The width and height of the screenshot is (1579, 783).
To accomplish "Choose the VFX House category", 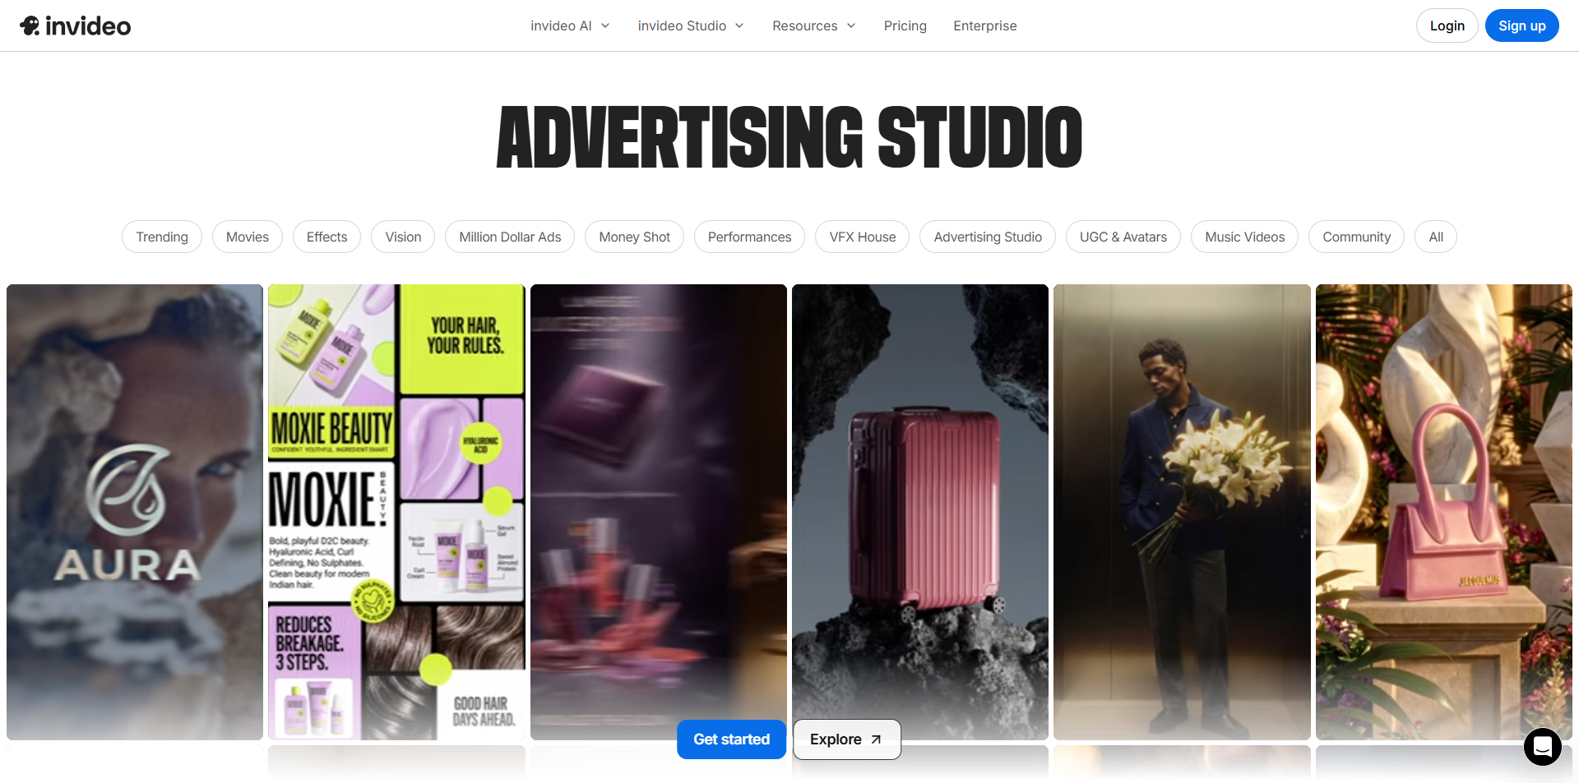I will click(x=862, y=237).
